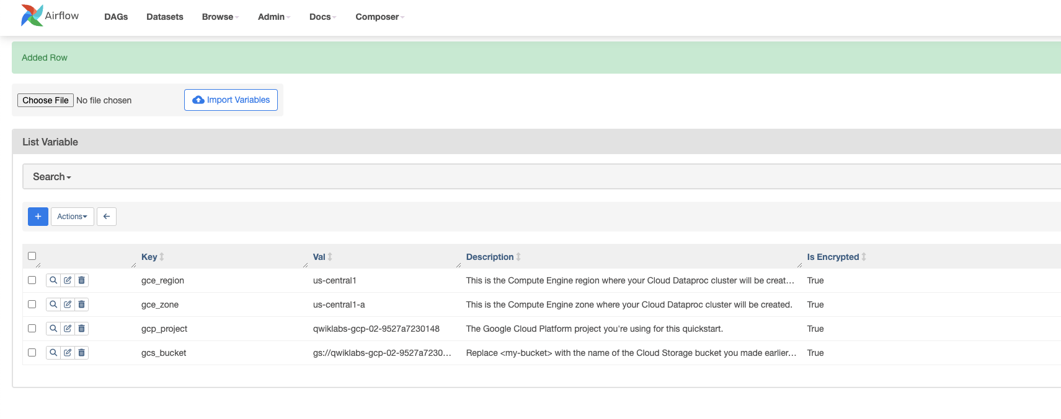Click the blue plus add-variable button
Viewport: 1061px width, 419px height.
click(x=38, y=217)
